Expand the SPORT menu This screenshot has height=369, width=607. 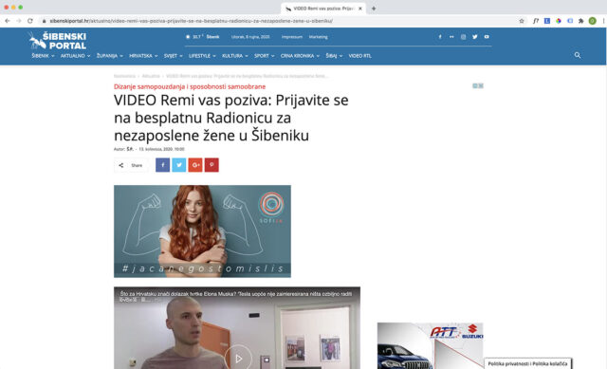(x=264, y=56)
